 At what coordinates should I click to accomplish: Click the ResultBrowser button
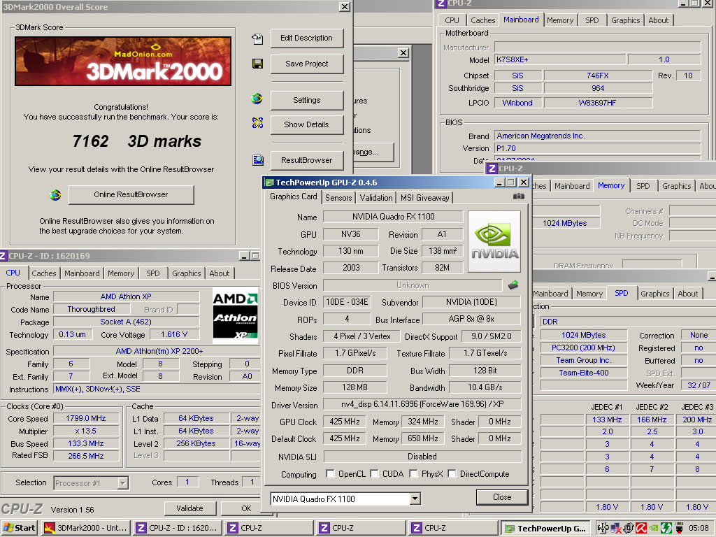[306, 160]
